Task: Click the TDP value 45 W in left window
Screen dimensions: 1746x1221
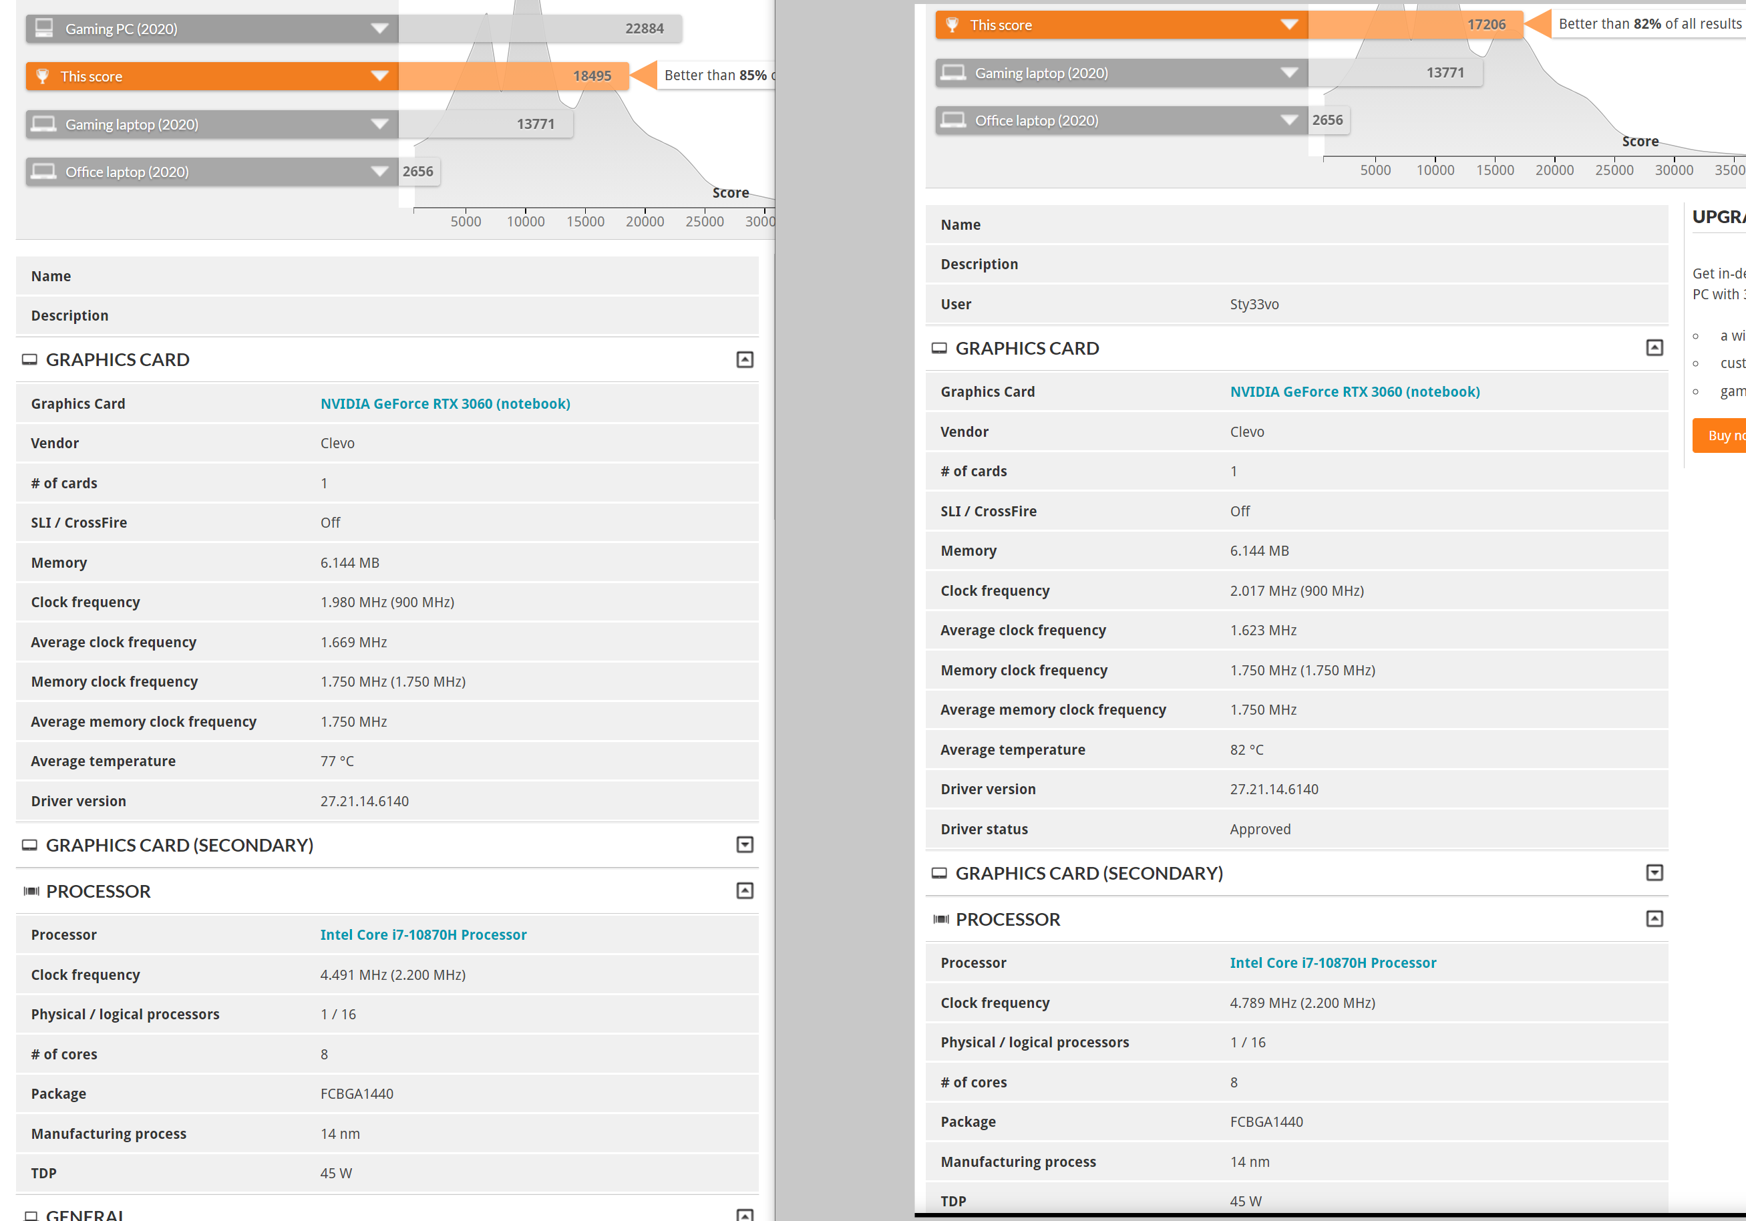Action: click(x=336, y=1173)
